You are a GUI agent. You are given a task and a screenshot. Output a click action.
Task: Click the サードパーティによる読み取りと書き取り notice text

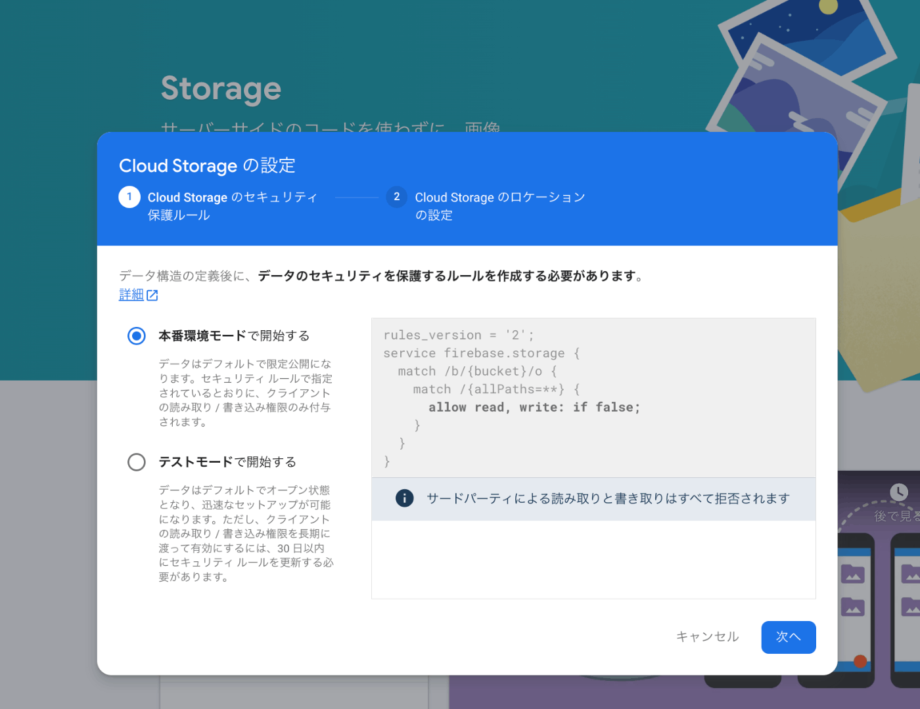pos(609,499)
